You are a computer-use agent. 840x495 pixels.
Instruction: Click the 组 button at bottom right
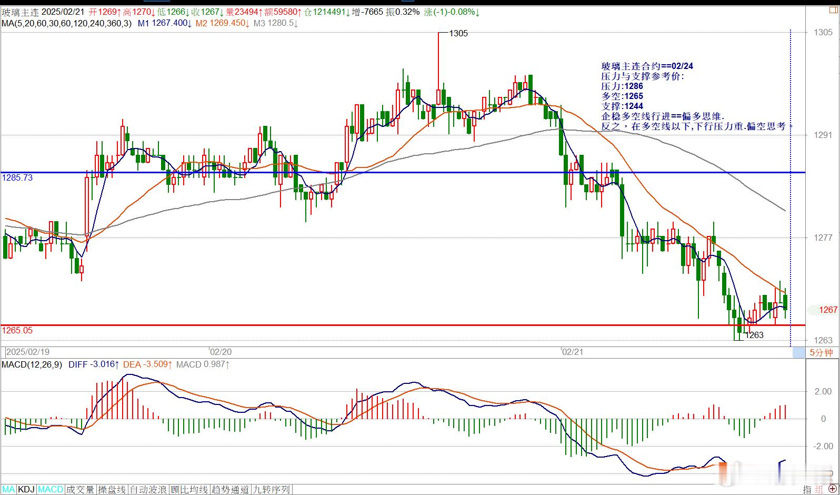[x=819, y=490]
